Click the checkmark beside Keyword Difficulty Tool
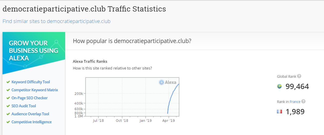 coord(8,82)
